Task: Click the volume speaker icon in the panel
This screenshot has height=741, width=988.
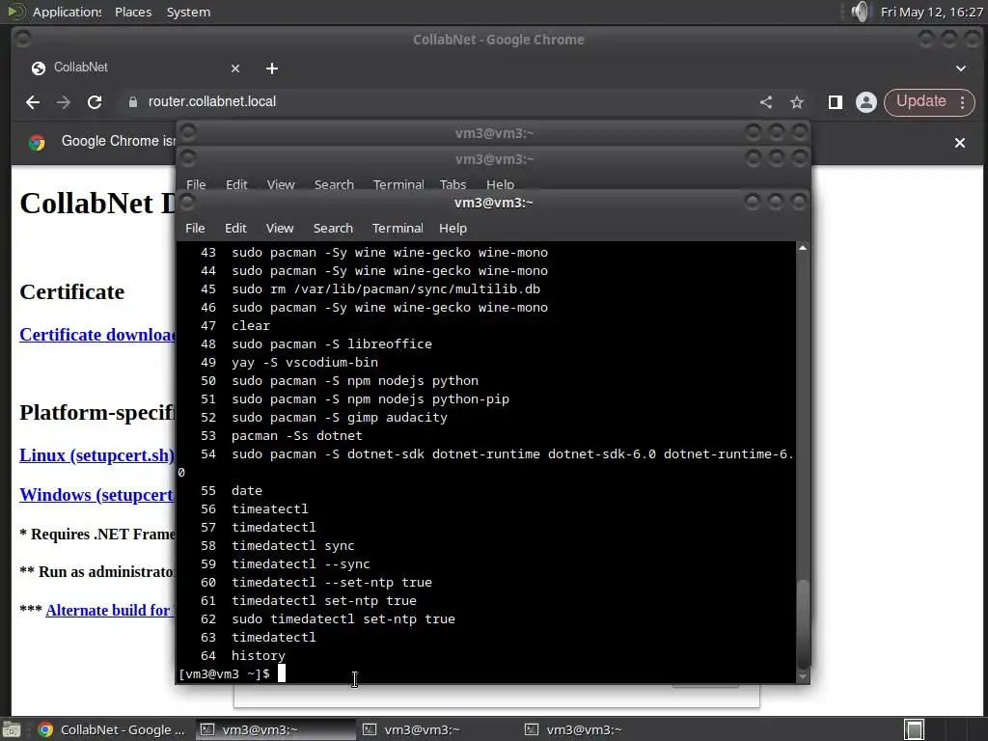Action: pos(860,12)
